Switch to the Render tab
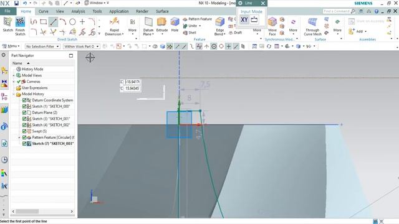Viewport: 399px width, 224px height. tap(142, 11)
